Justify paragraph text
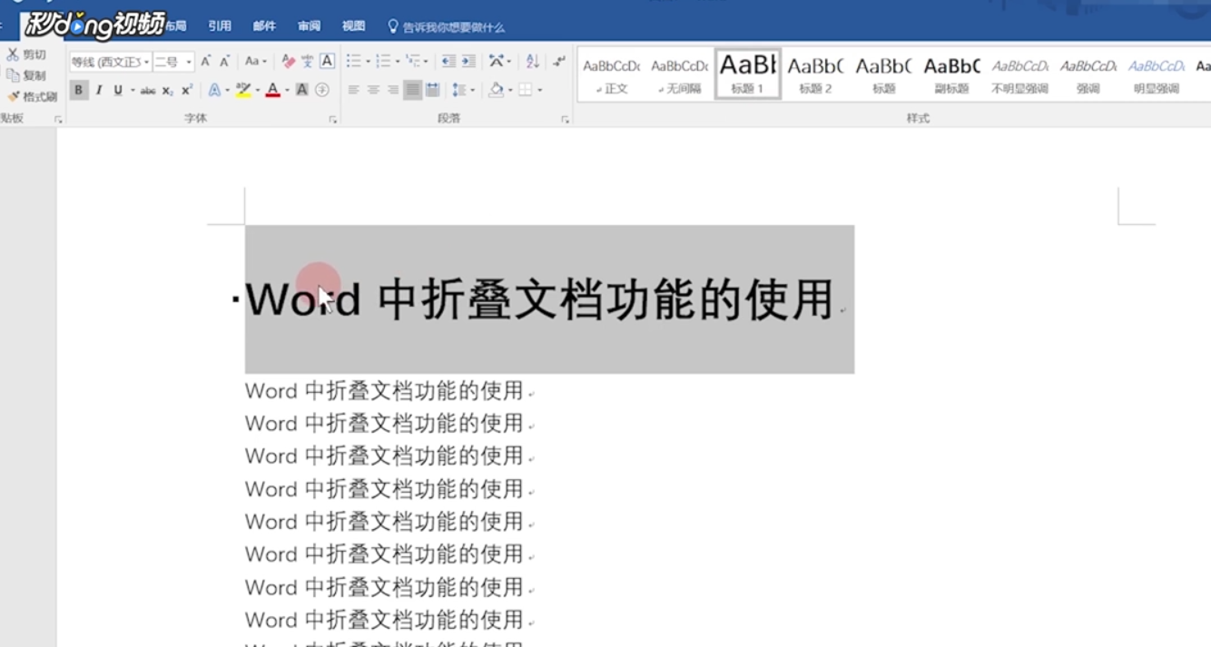 tap(413, 90)
